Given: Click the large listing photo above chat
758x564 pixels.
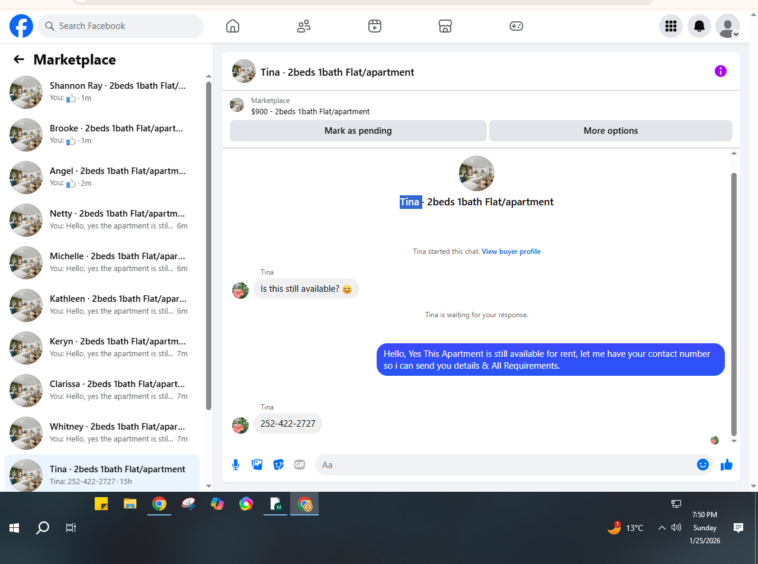Looking at the screenshot, I should tap(477, 173).
